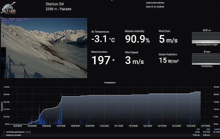
Task: Sort legend by the min column header
Action: pos(198,129)
